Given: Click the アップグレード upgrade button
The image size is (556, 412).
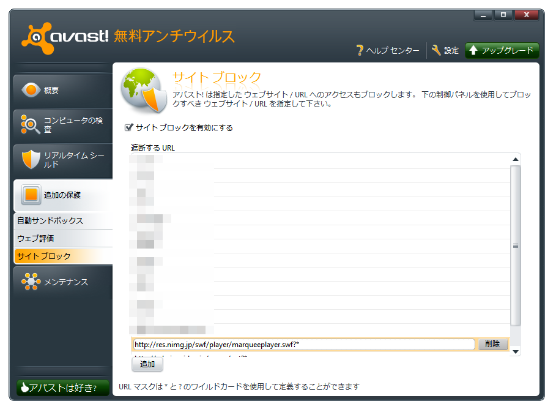Looking at the screenshot, I should pyautogui.click(x=502, y=50).
